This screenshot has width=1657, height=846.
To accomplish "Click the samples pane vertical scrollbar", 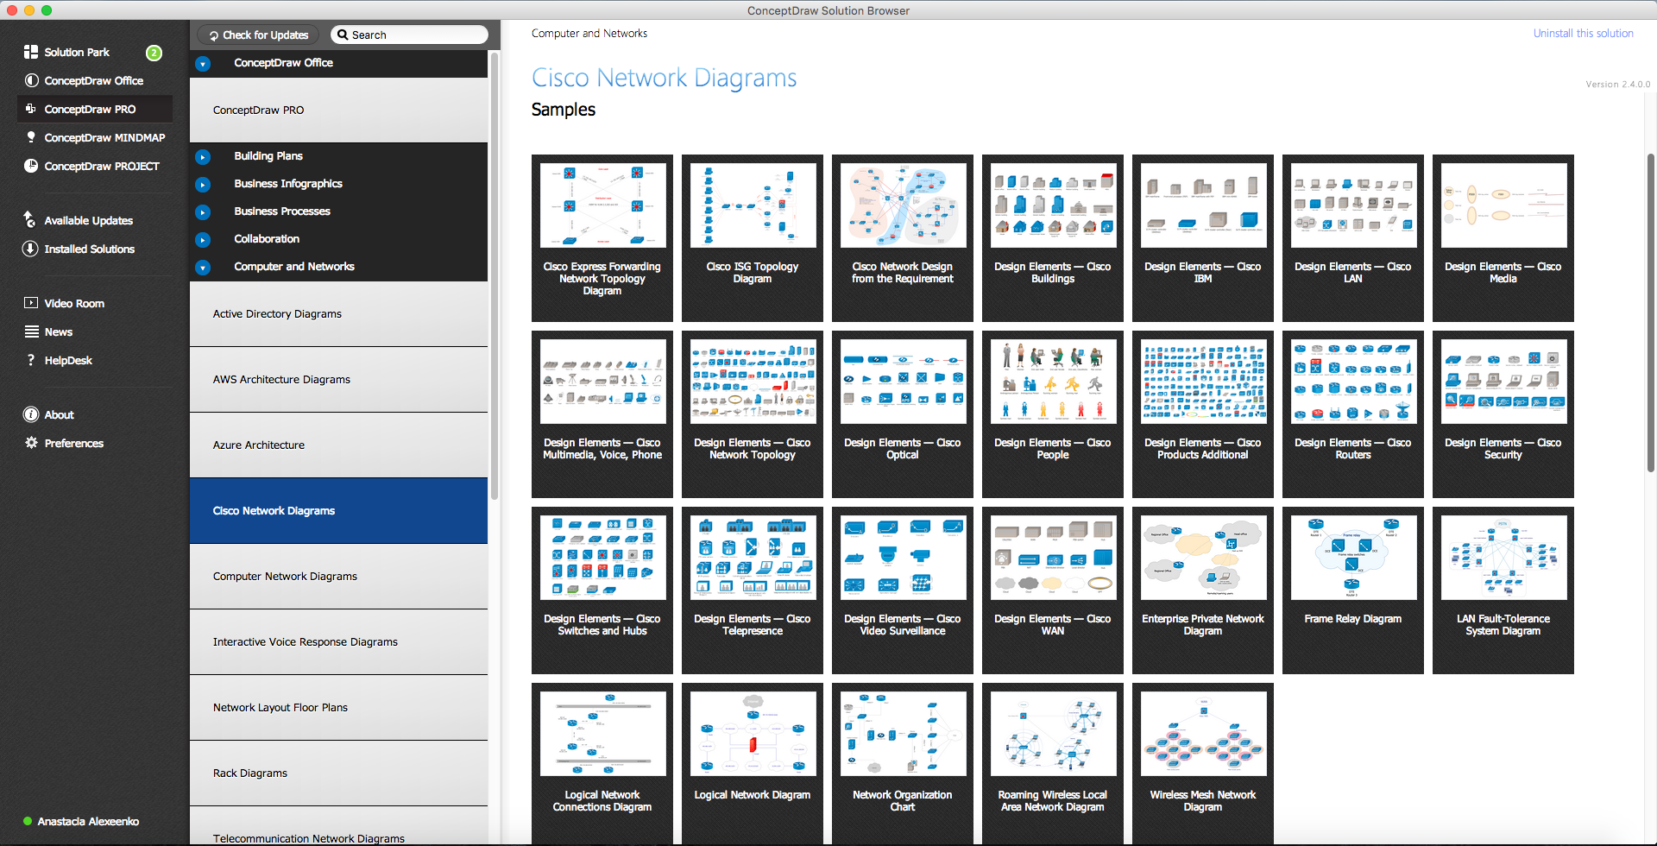I will click(1651, 313).
